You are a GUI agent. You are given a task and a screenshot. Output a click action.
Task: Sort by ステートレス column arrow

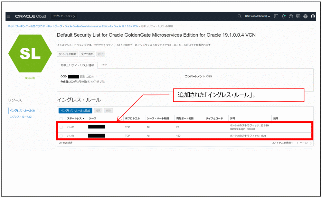tap(83, 118)
